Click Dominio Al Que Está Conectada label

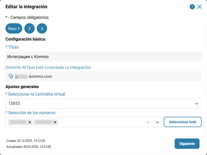tap(48, 67)
